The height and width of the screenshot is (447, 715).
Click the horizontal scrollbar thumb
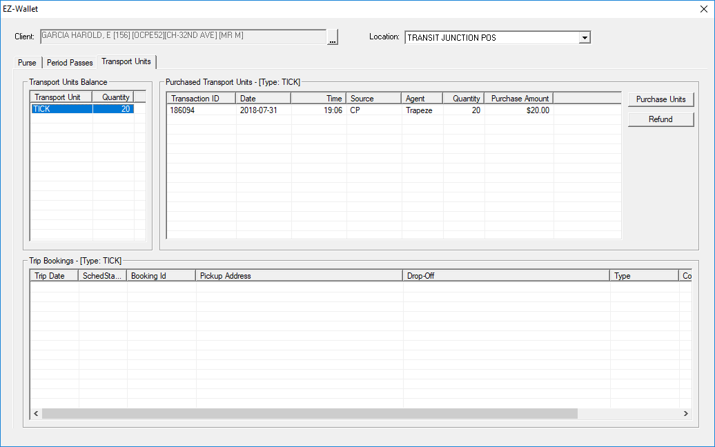pyautogui.click(x=311, y=413)
